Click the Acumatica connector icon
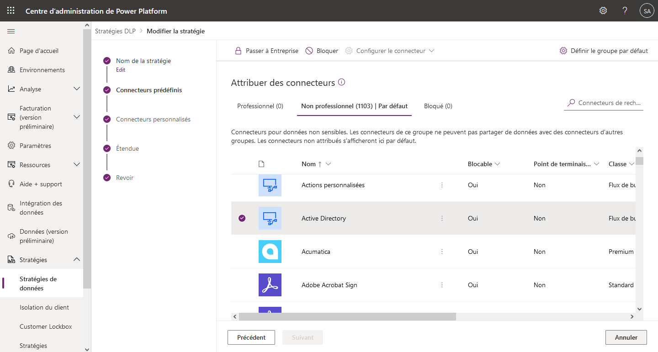This screenshot has width=658, height=352. (270, 252)
